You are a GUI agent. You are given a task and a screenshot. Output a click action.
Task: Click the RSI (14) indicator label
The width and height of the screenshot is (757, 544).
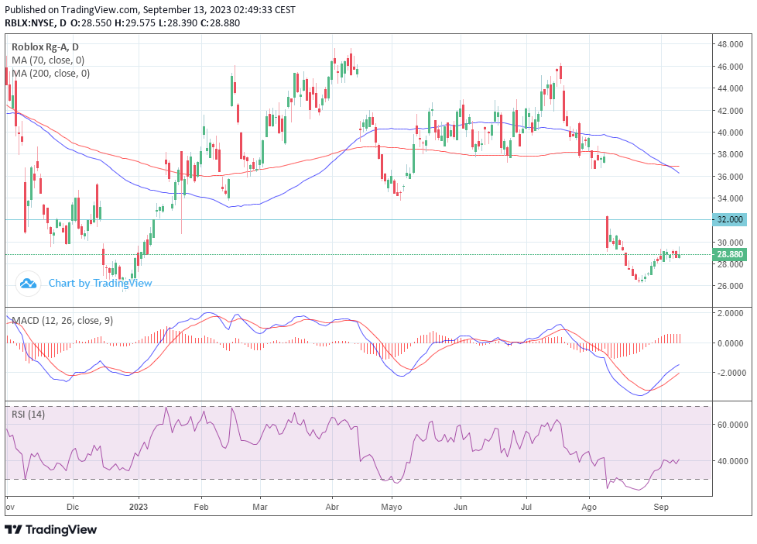click(28, 415)
